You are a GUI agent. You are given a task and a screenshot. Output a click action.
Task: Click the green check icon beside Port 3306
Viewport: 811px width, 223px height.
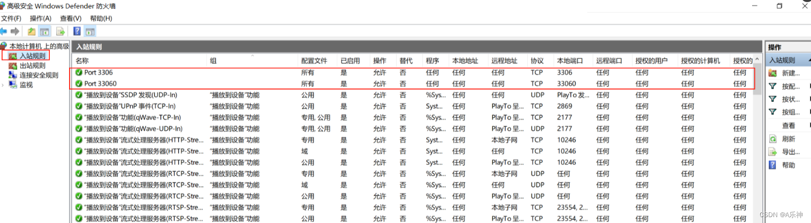pos(79,72)
